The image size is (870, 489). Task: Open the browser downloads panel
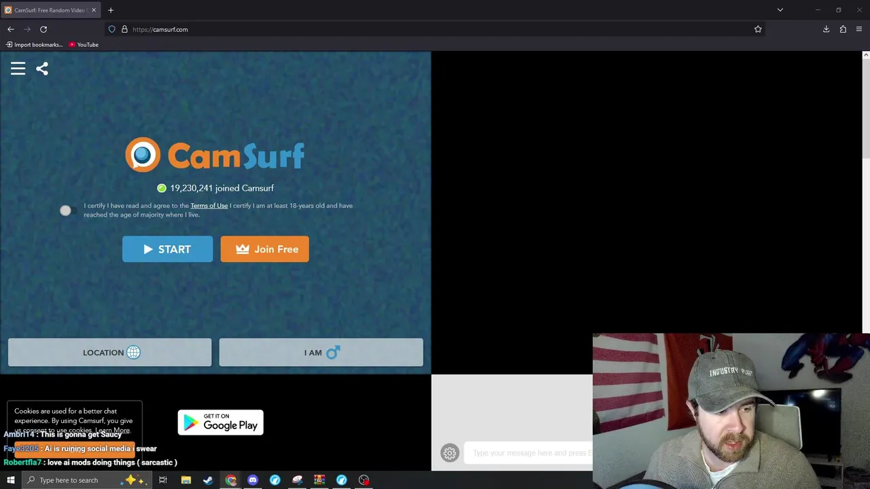tap(826, 29)
